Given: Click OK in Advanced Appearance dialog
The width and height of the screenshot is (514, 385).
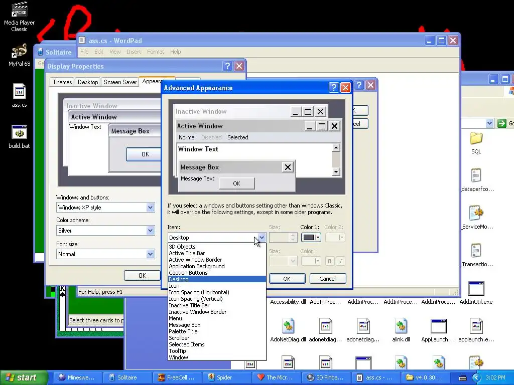Looking at the screenshot, I should click(x=287, y=279).
